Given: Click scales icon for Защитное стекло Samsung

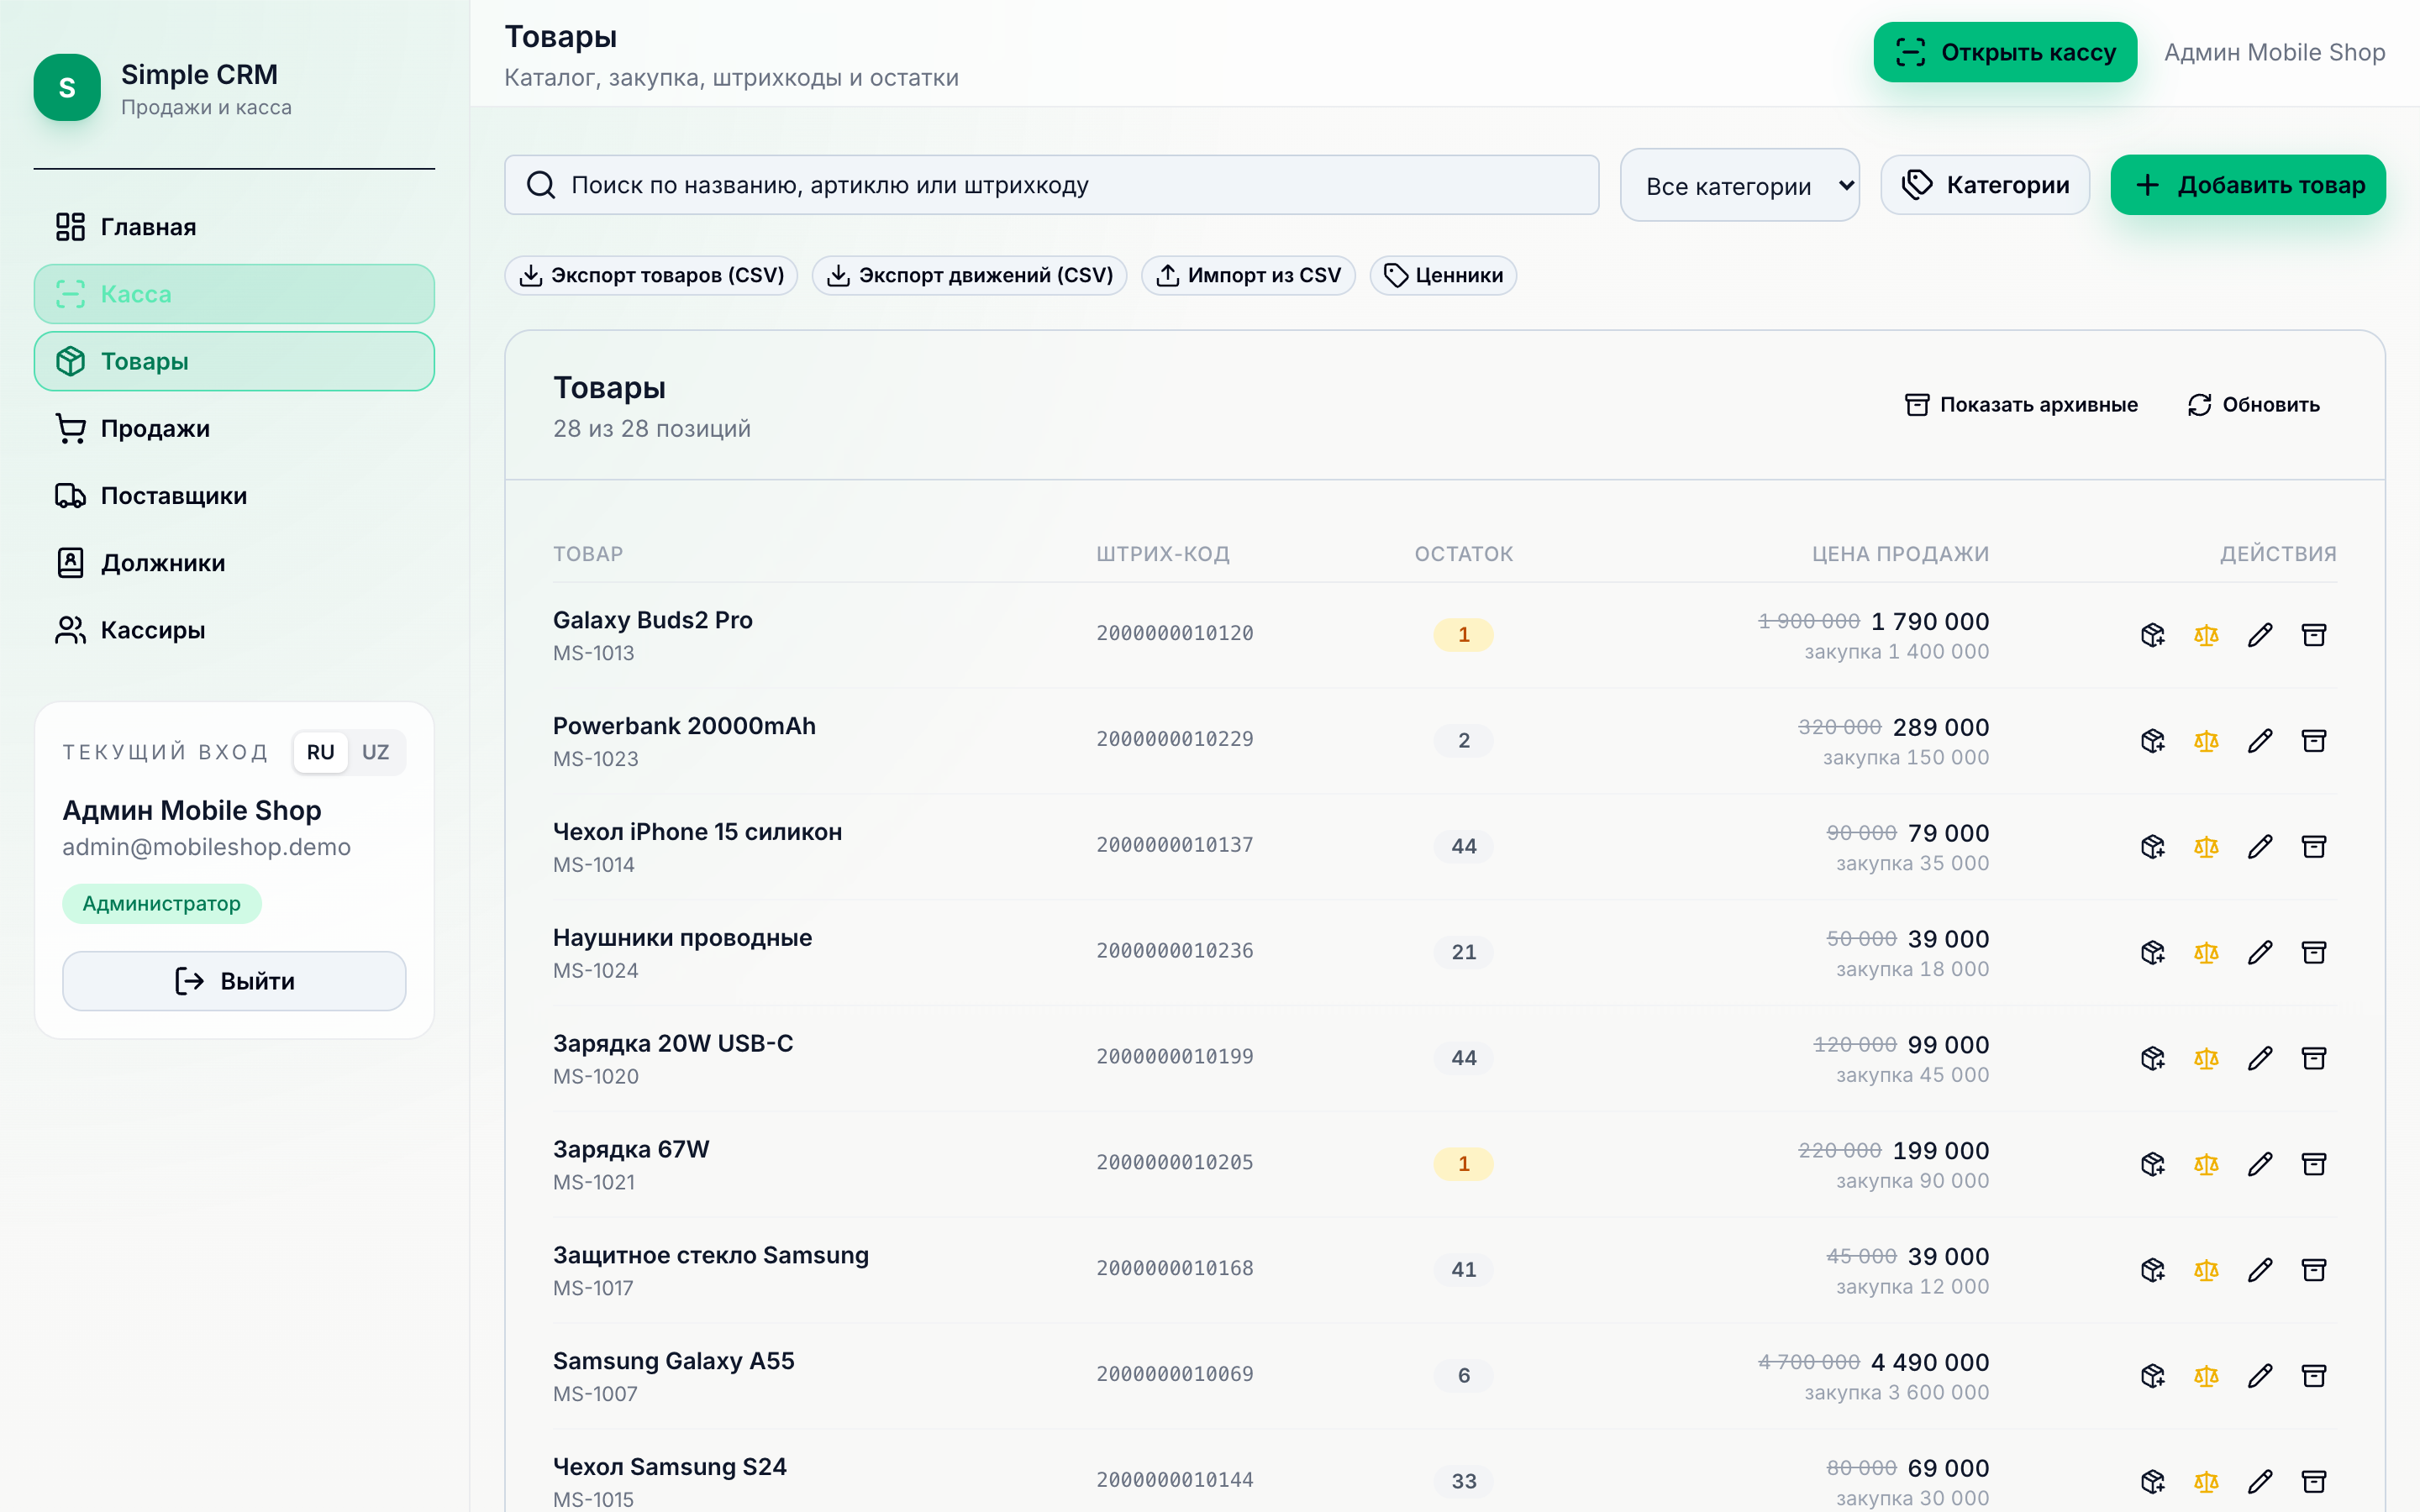Looking at the screenshot, I should 2206,1270.
